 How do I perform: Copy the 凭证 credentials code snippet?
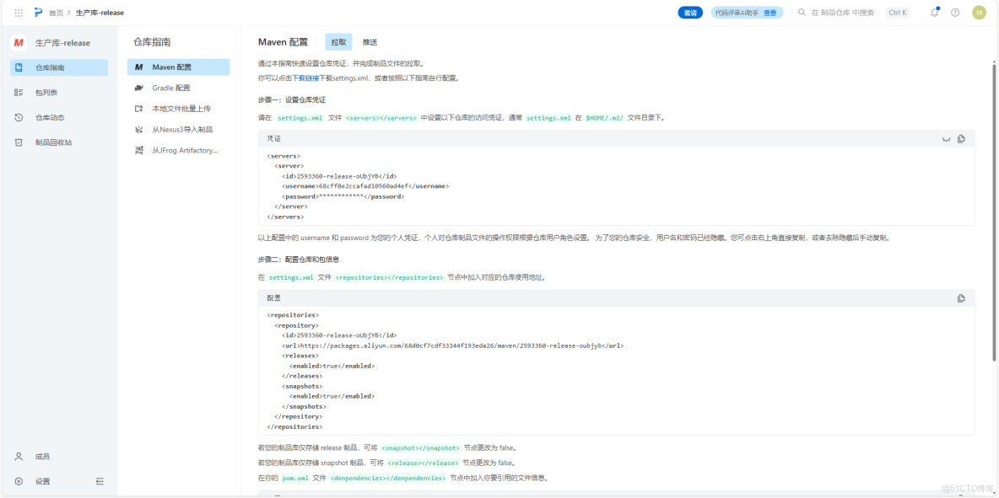pos(960,139)
